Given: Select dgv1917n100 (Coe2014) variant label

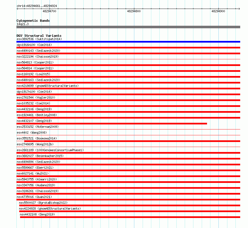Looking at the screenshot, I should pyautogui.click(x=34, y=92).
